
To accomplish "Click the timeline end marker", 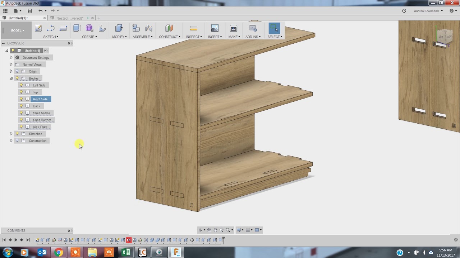I will pos(224,240).
